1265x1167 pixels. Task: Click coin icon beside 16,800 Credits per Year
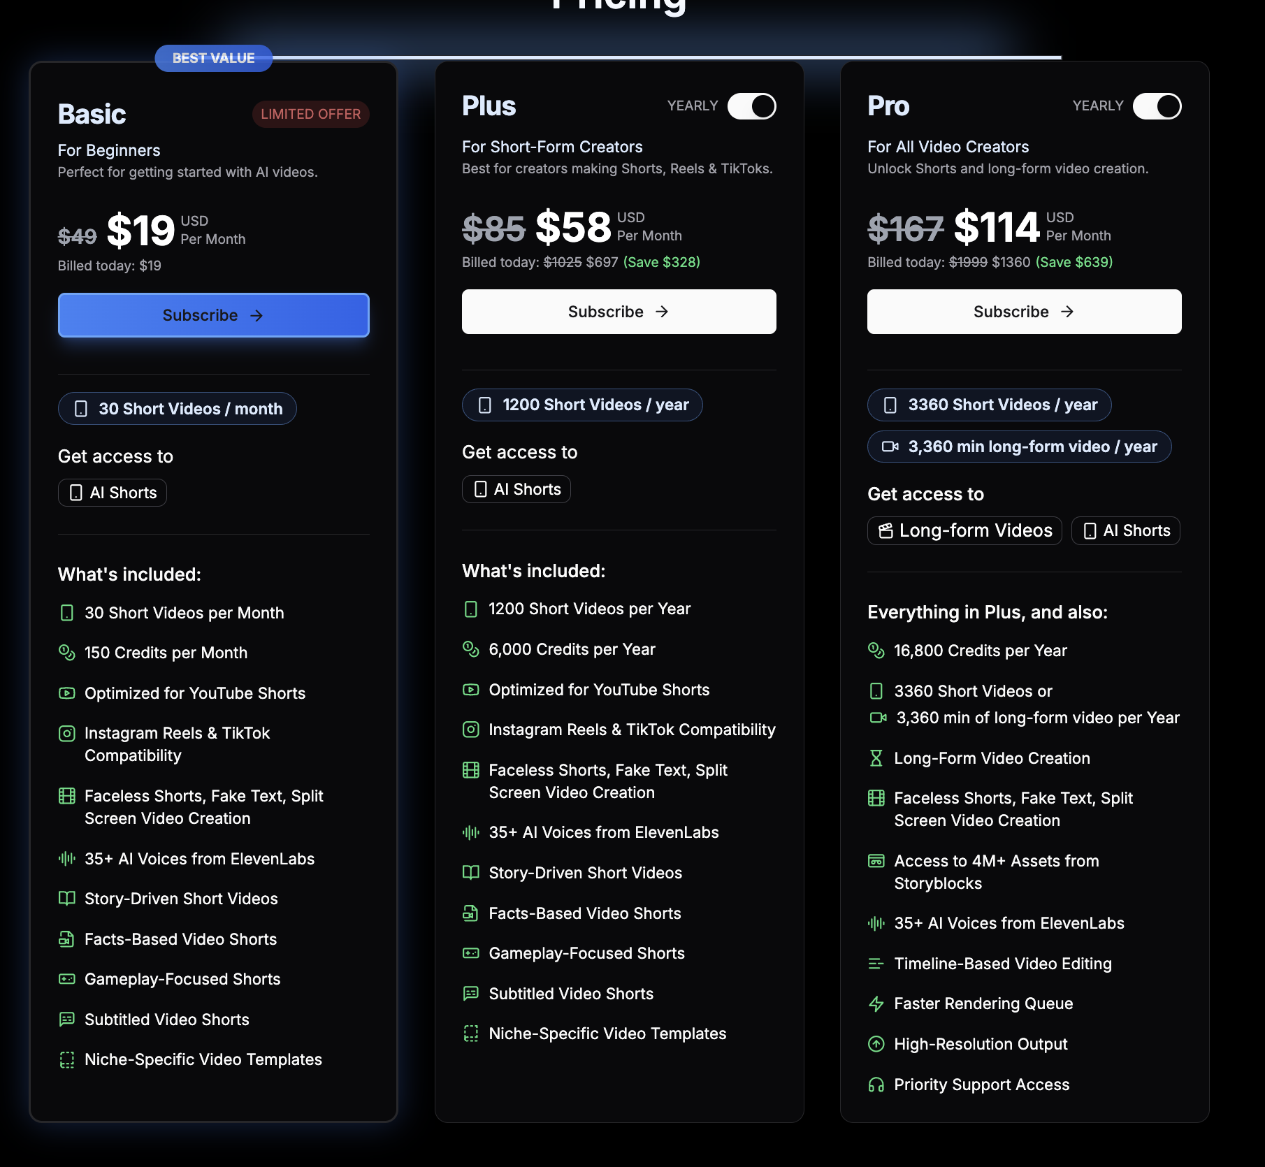point(876,651)
